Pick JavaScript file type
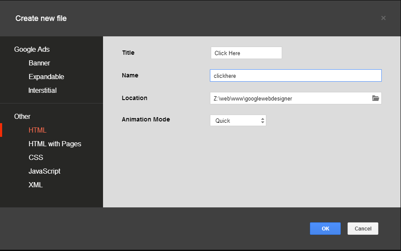401x251 pixels. click(44, 171)
